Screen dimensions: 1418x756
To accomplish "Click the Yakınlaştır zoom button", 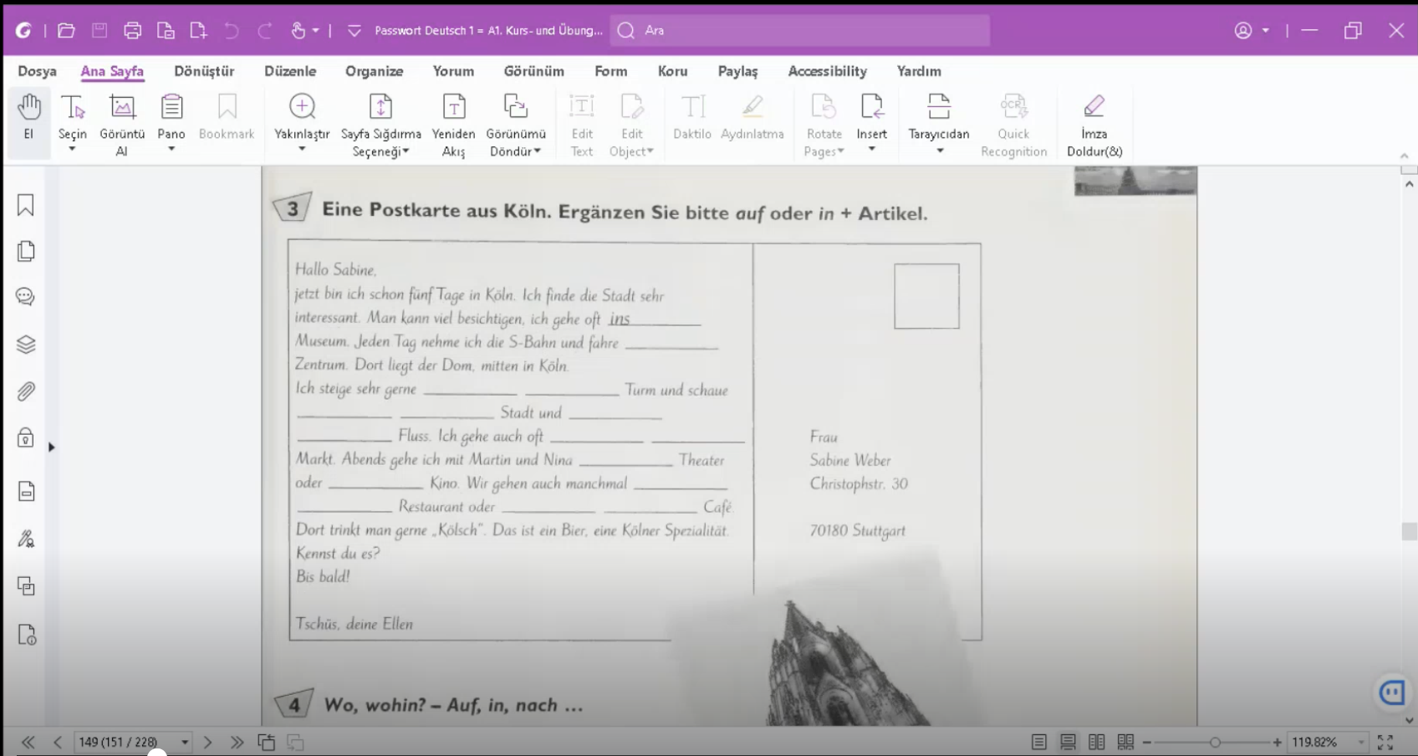I will click(x=302, y=124).
